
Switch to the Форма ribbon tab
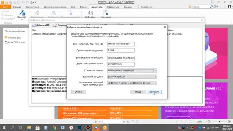tap(83, 7)
